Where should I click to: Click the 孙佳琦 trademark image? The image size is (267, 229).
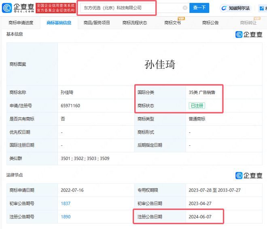160,65
